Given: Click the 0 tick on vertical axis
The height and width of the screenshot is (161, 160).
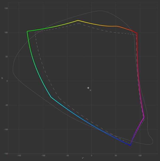Looking at the screenshot, I should (x=7, y=81).
